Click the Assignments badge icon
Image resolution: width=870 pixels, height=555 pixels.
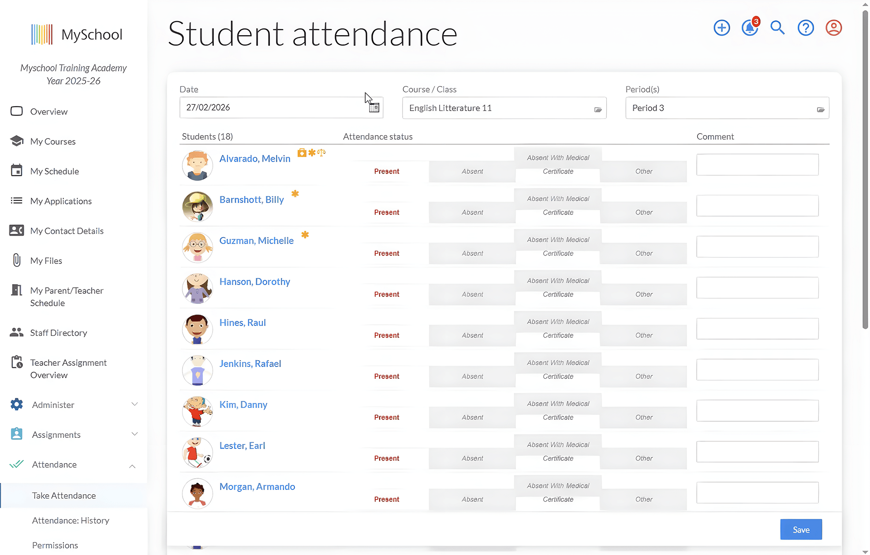17,434
